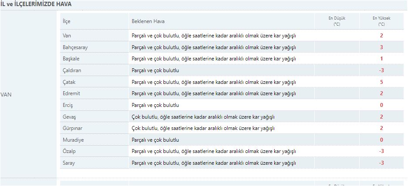Select the Çaldıran district name
The width and height of the screenshot is (408, 186).
72,70
